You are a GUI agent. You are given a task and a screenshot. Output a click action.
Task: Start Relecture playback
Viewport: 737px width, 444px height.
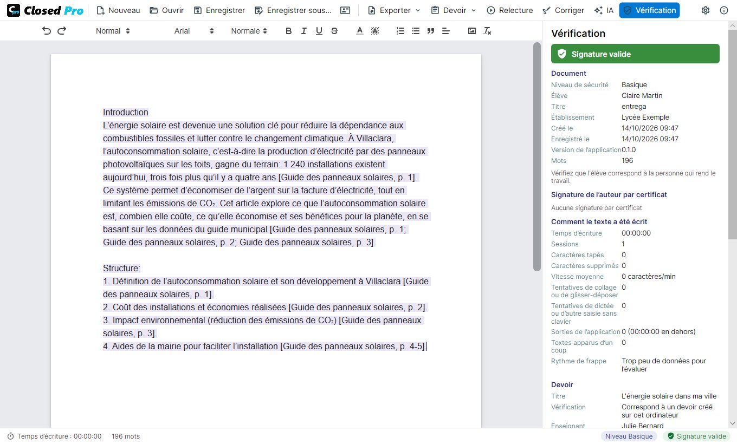(x=509, y=10)
